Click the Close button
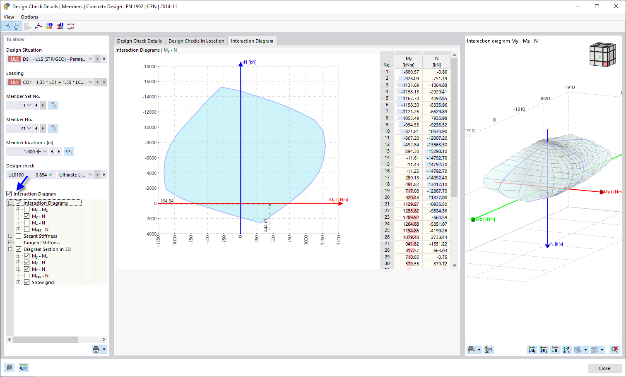This screenshot has width=626, height=377. [x=604, y=367]
